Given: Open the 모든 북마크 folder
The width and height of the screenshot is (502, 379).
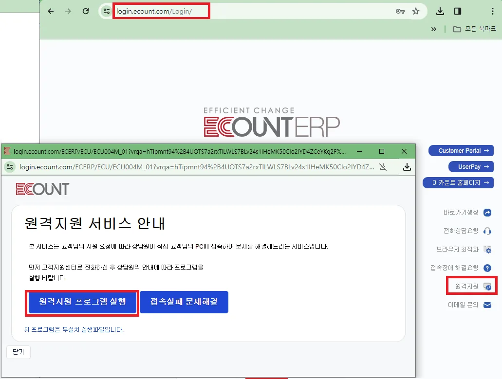Looking at the screenshot, I should (x=474, y=29).
